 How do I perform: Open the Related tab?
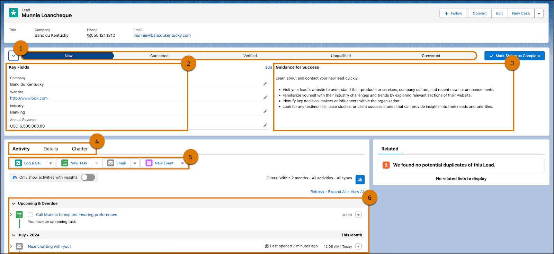pos(390,149)
